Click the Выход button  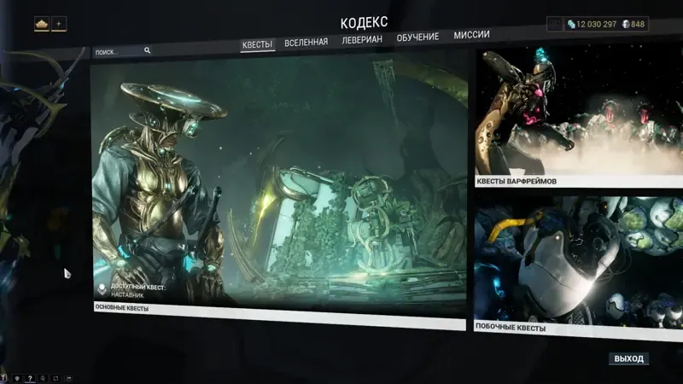coord(628,358)
